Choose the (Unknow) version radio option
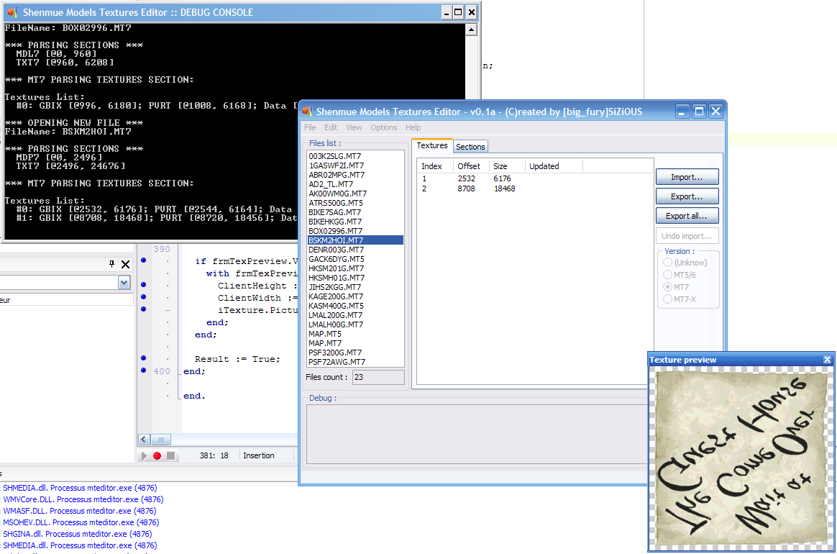 667,263
